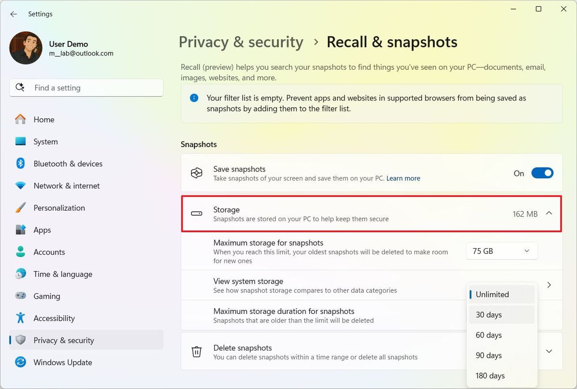577x389 pixels.
Task: Click inside Find a setting search box
Action: click(86, 88)
